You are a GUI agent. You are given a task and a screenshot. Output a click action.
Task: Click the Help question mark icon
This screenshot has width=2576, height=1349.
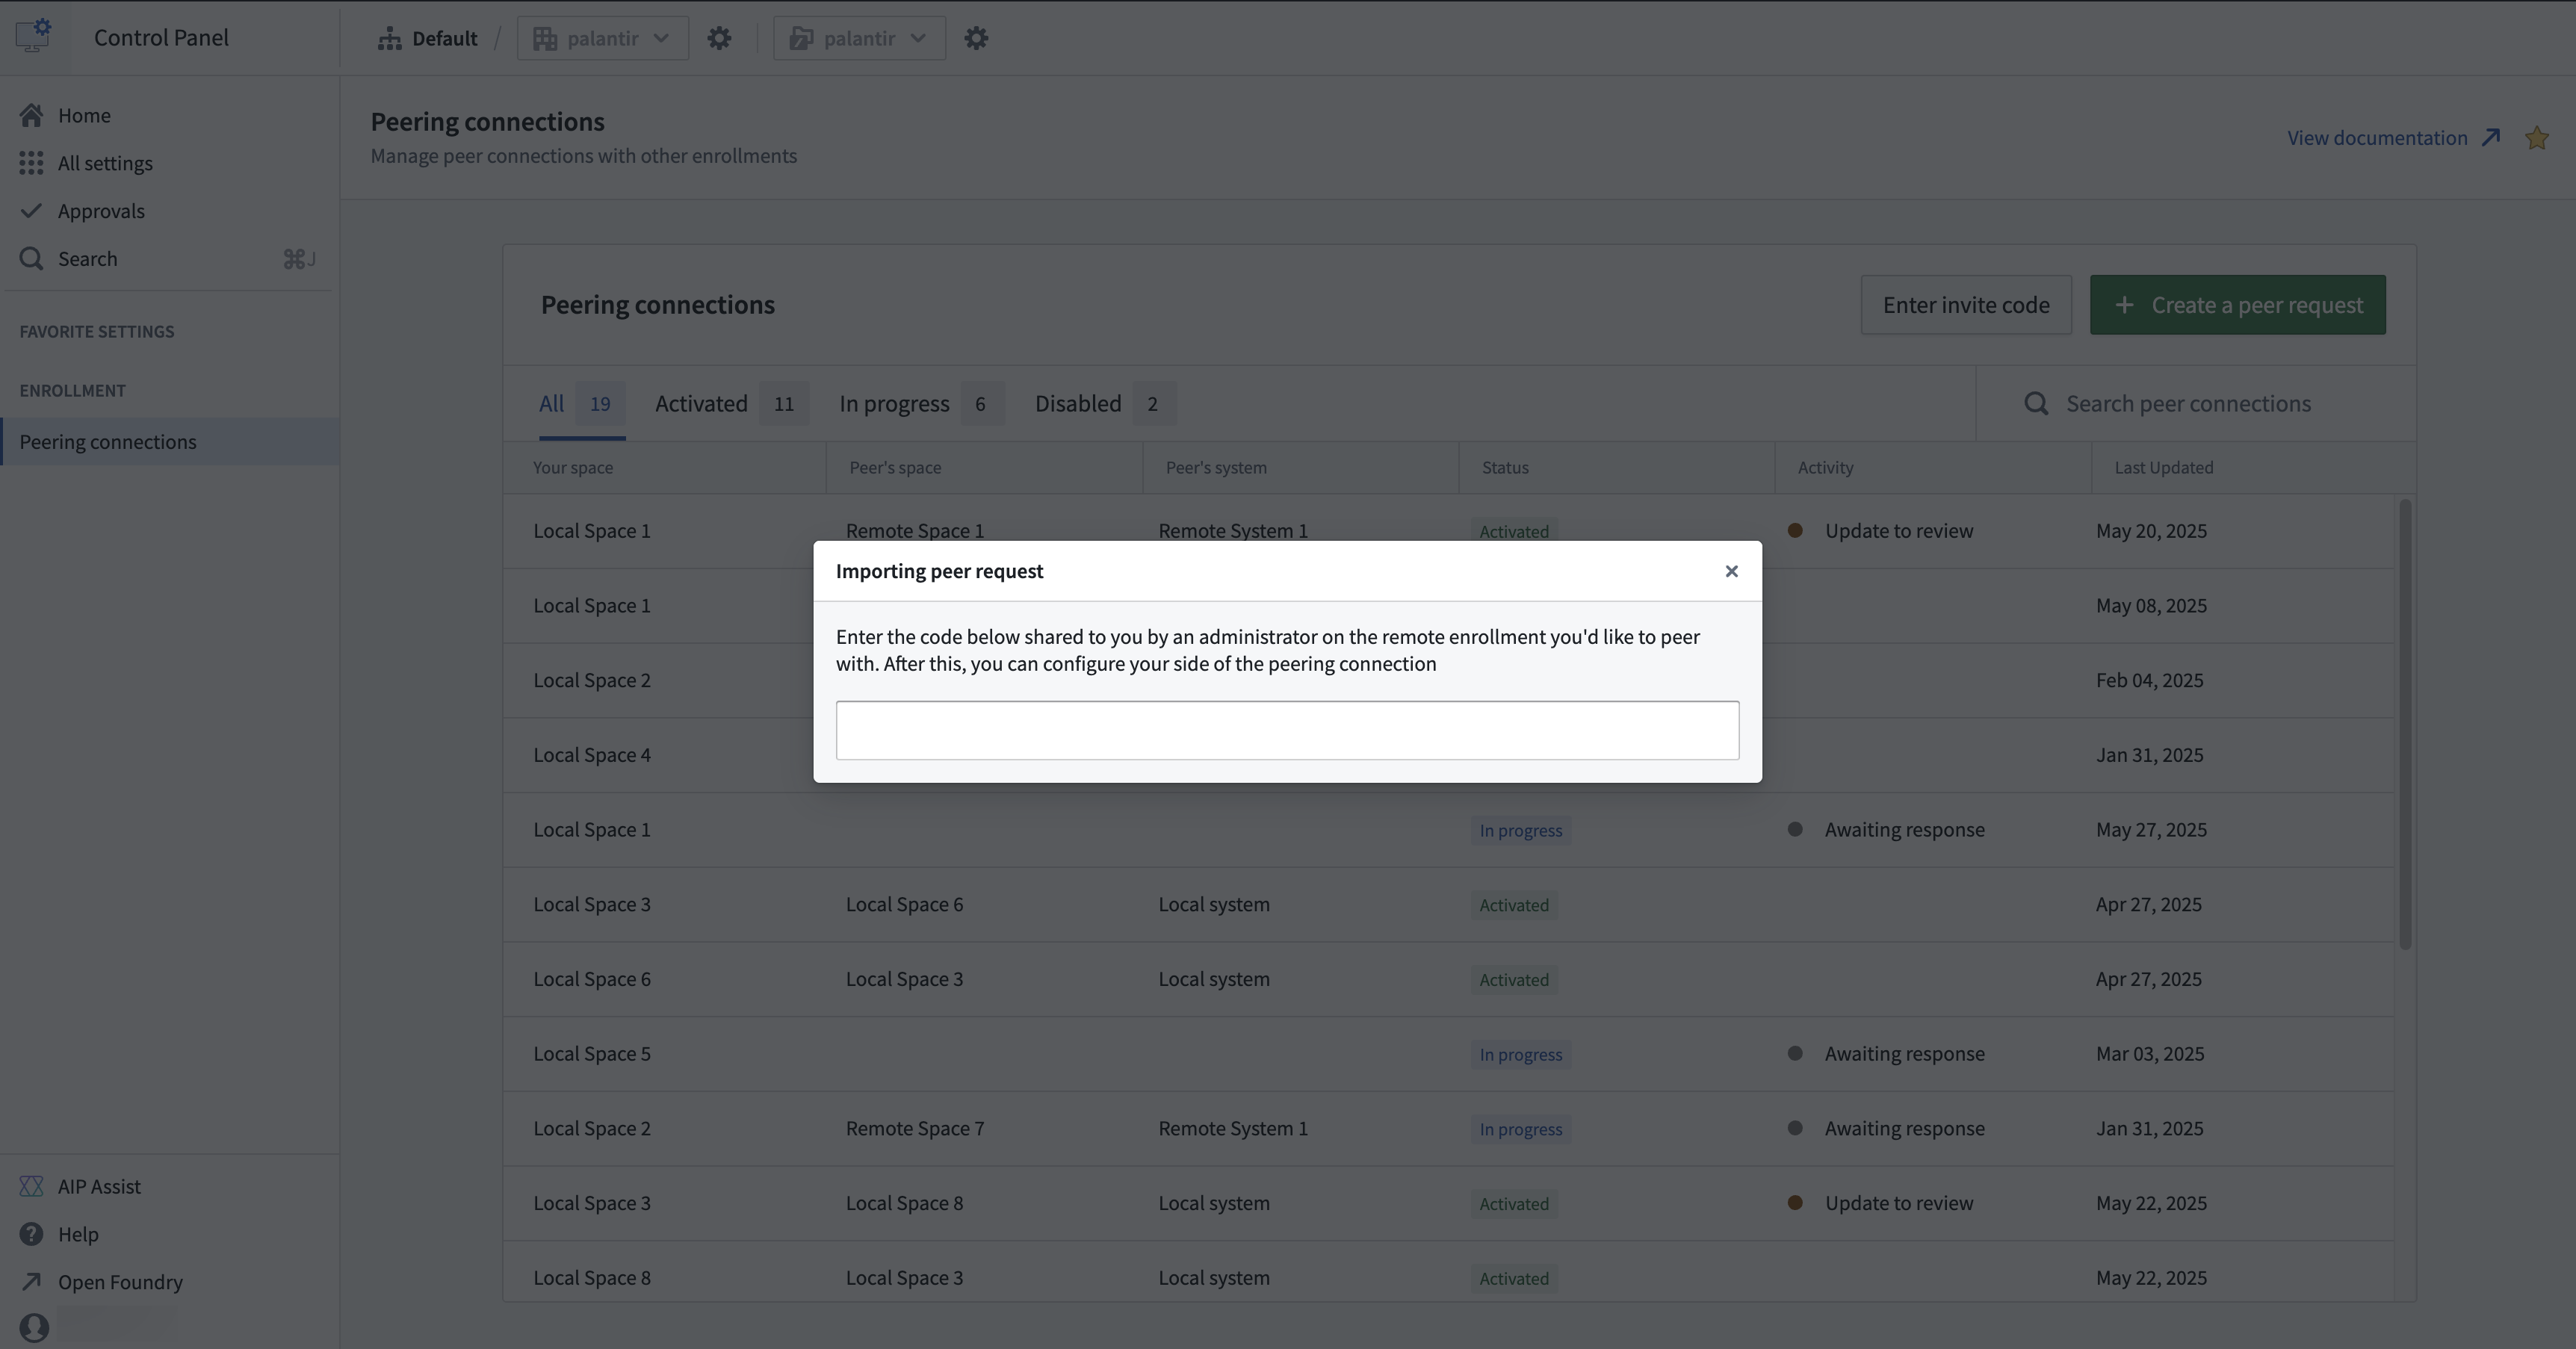(31, 1233)
